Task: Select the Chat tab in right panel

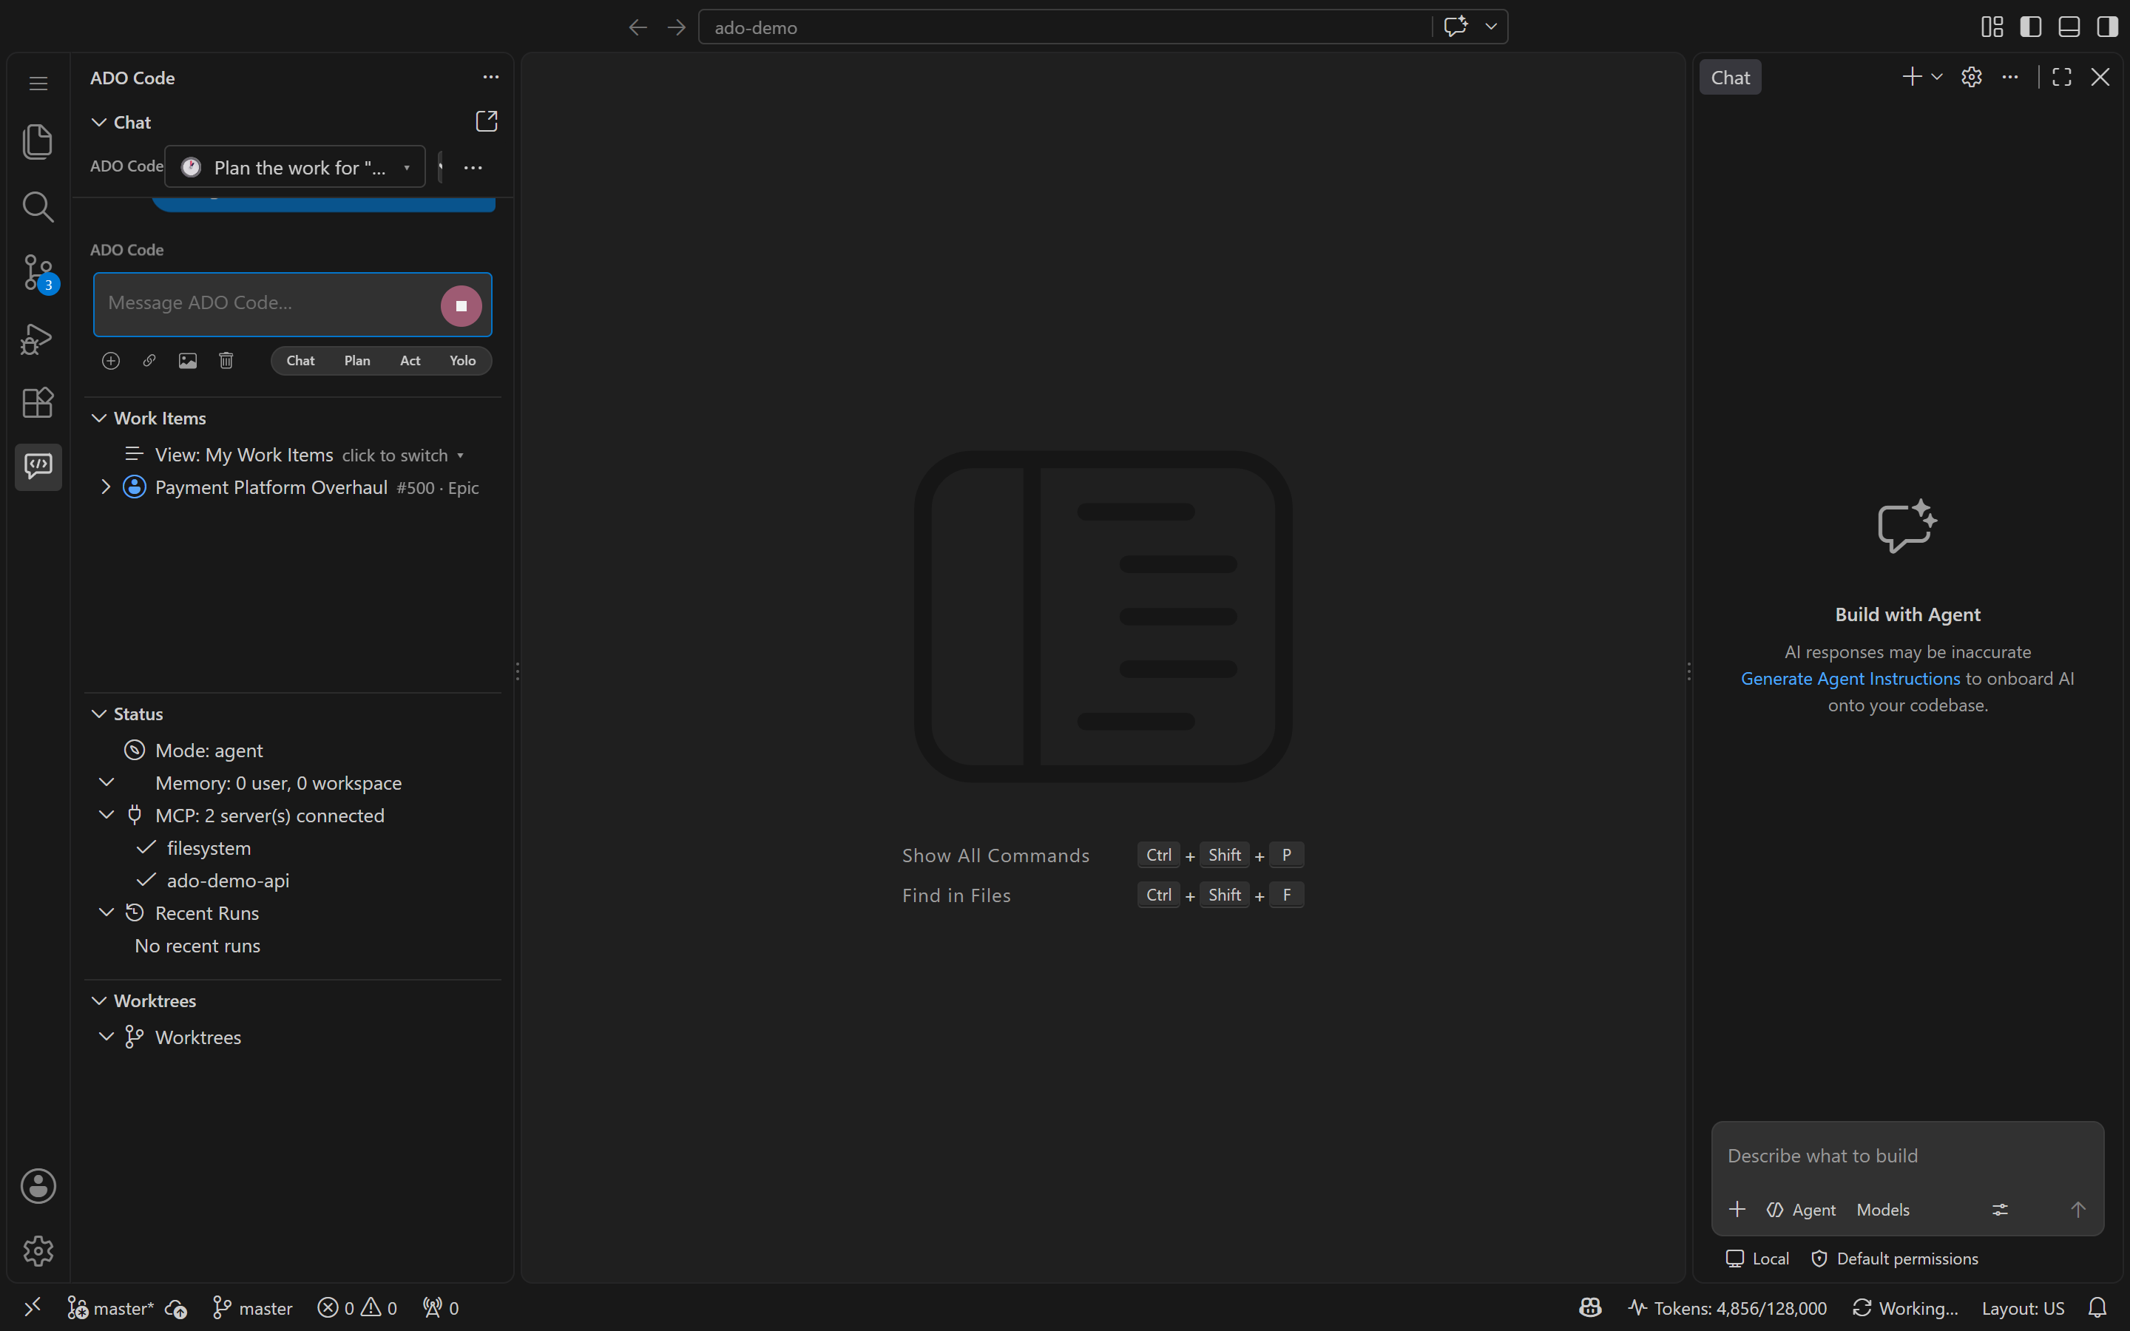Action: 1730,78
